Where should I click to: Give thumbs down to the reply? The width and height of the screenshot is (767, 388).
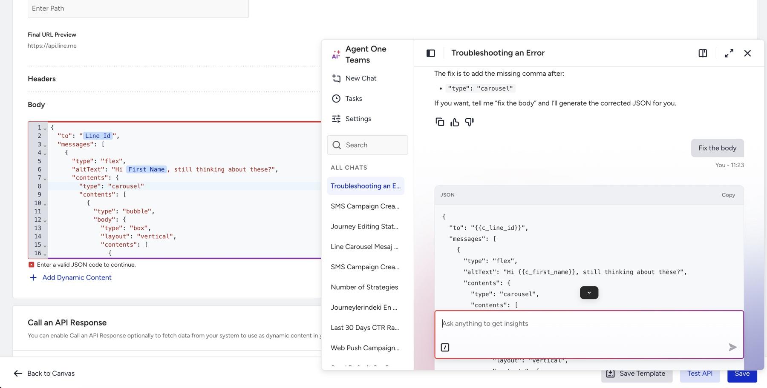click(x=469, y=122)
